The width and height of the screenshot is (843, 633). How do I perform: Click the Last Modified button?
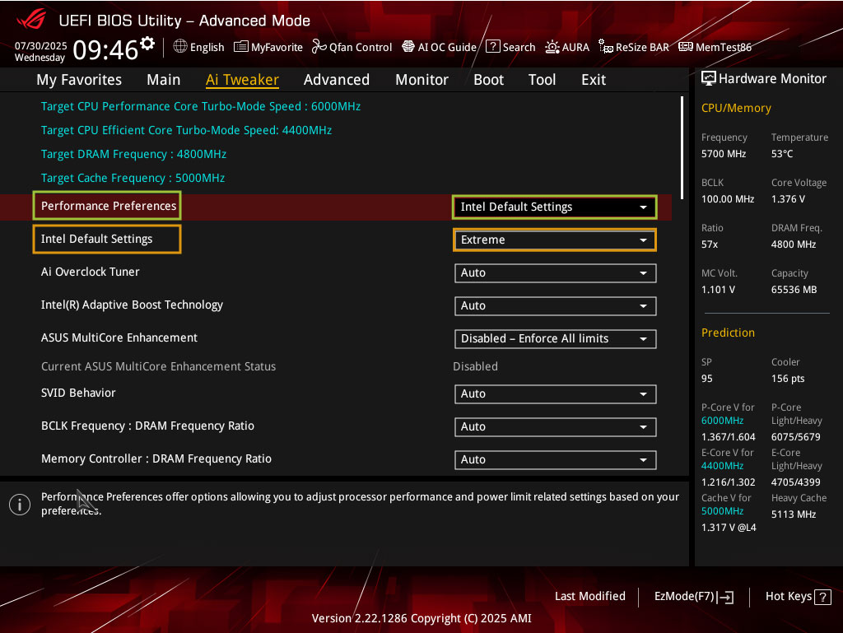(589, 596)
